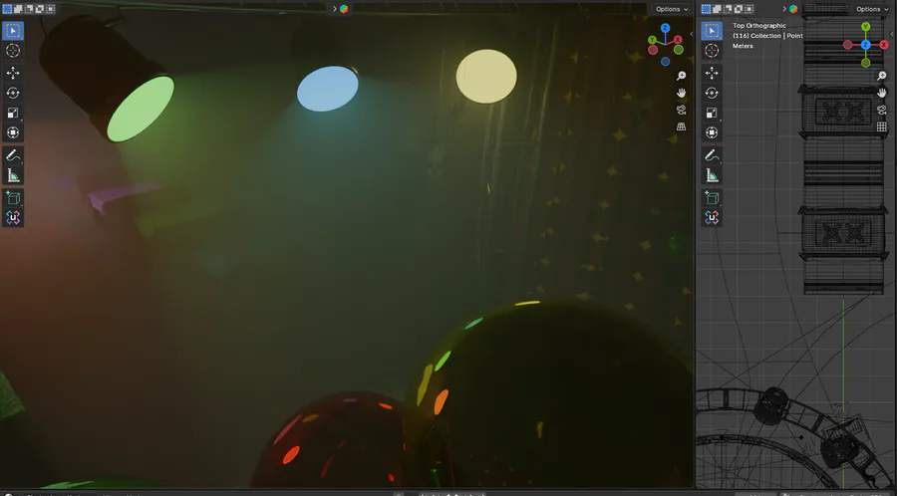This screenshot has height=496, width=897.
Task: Open right viewport sidebar with small arrow
Action: click(x=892, y=34)
